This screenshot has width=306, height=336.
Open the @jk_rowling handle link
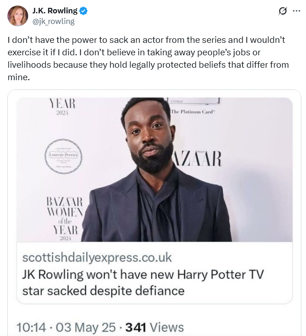54,21
